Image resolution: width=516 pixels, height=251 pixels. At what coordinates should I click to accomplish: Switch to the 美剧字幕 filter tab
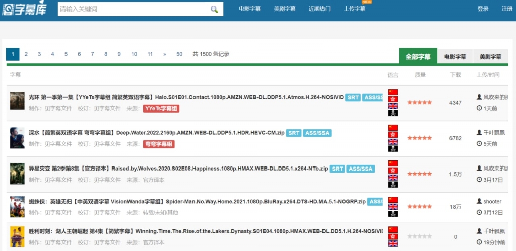(x=490, y=57)
